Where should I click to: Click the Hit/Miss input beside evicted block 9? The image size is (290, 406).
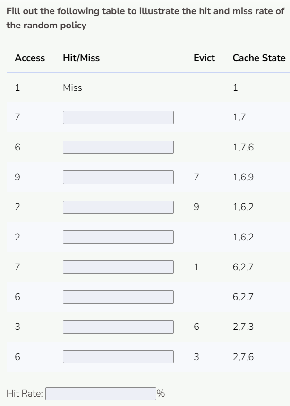(x=118, y=207)
